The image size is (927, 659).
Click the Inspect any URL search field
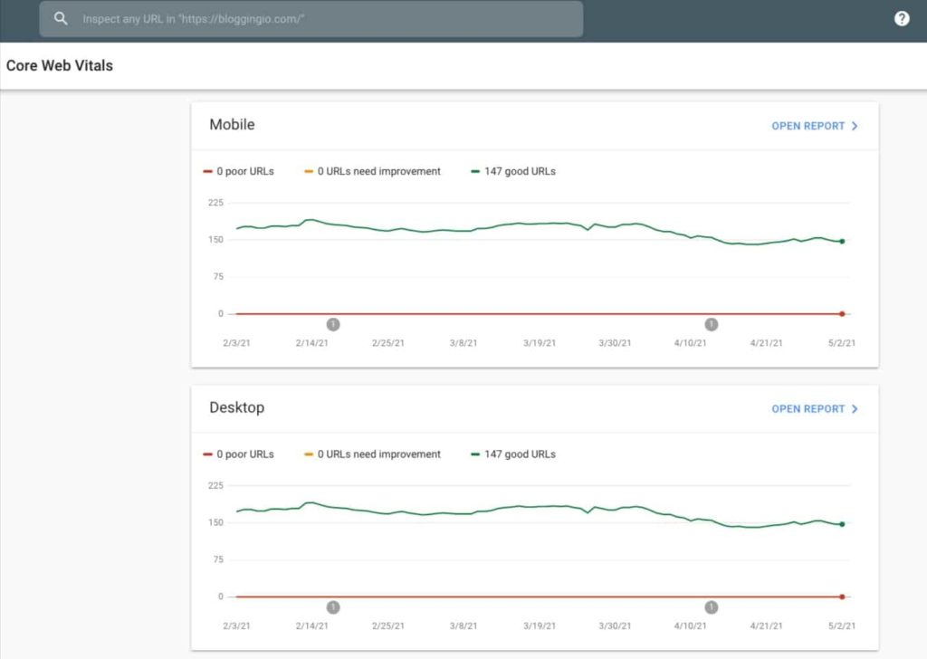point(311,19)
